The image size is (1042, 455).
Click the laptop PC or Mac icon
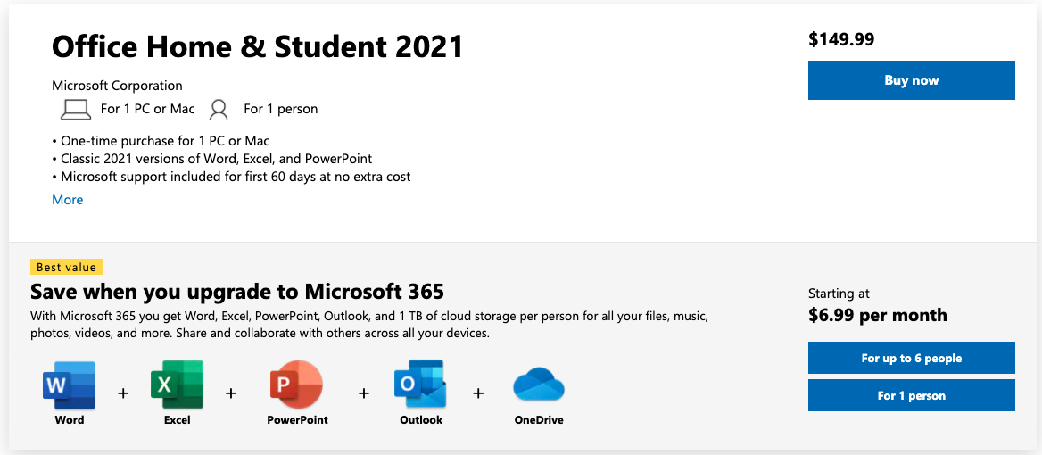pos(75,109)
